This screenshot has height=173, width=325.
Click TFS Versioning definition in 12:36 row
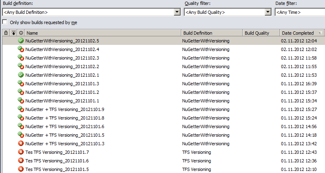coord(196,161)
